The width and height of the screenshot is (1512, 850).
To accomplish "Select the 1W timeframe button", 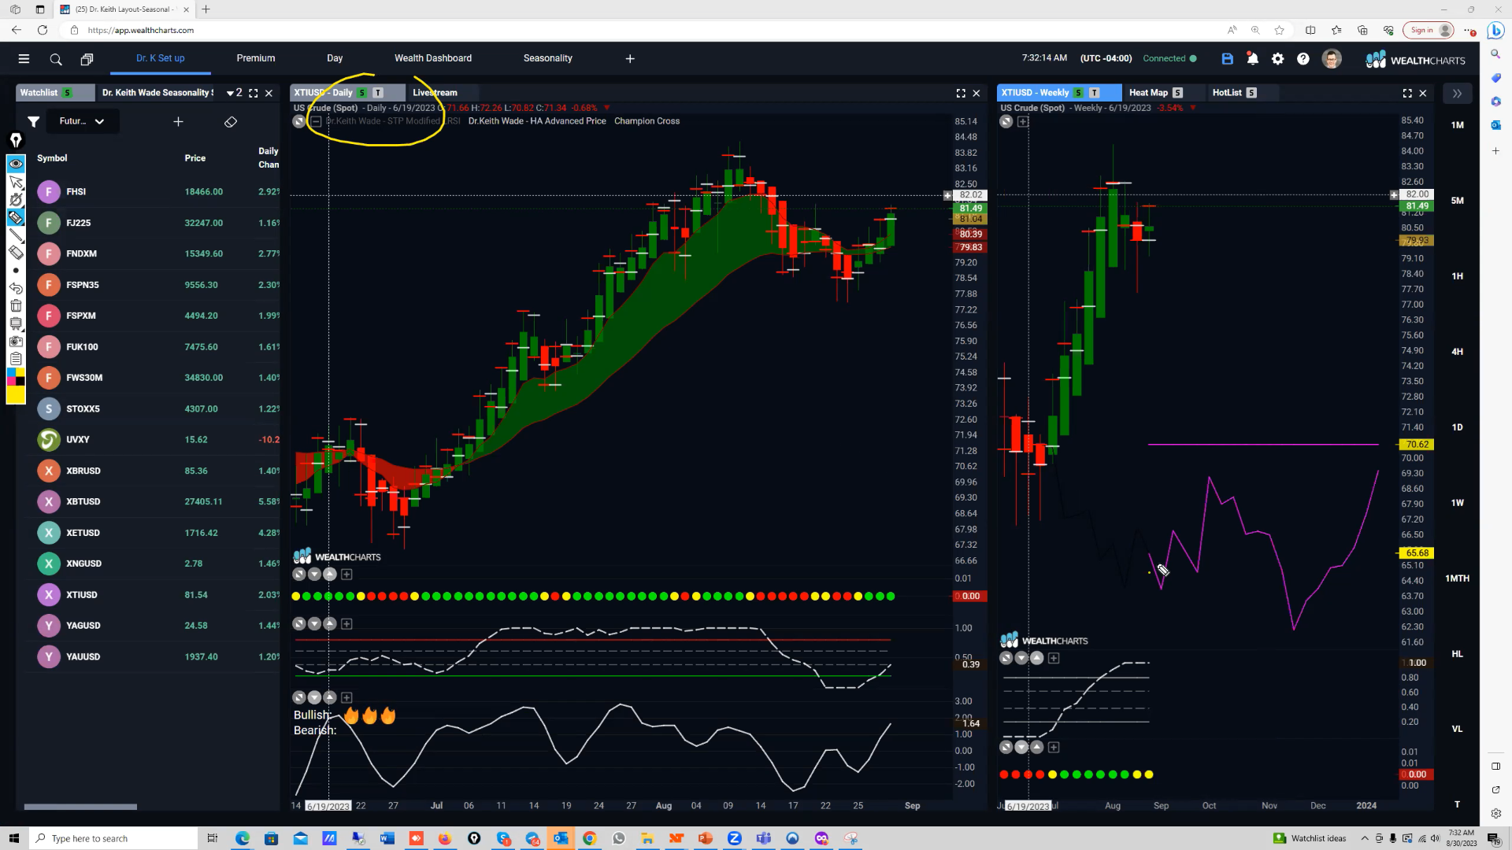I will 1458,503.
